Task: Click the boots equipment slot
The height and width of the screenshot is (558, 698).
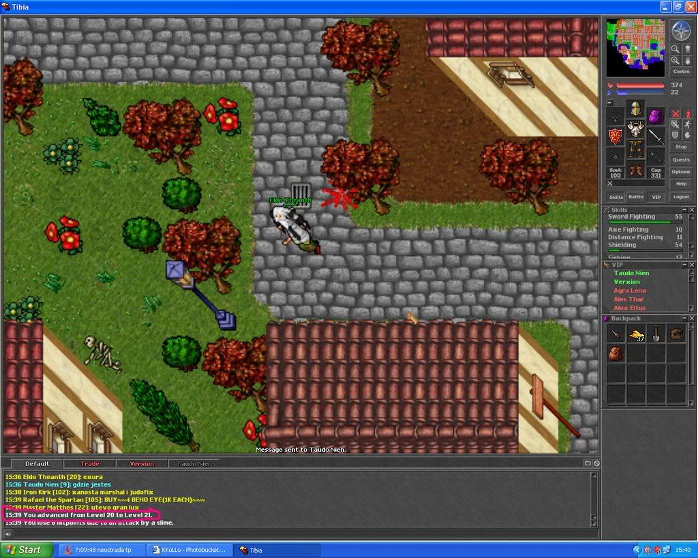Action: pyautogui.click(x=636, y=170)
